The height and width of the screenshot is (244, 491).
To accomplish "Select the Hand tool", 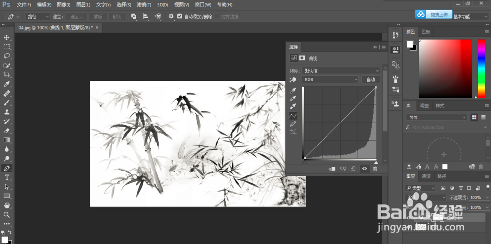I will tap(6, 205).
